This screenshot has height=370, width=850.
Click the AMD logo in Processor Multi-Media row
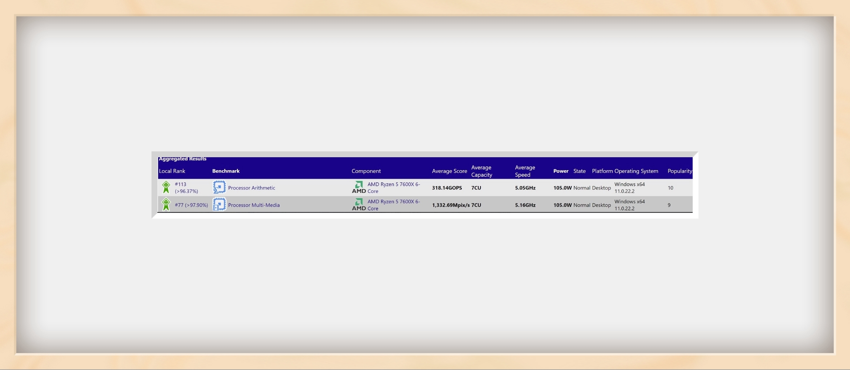359,204
